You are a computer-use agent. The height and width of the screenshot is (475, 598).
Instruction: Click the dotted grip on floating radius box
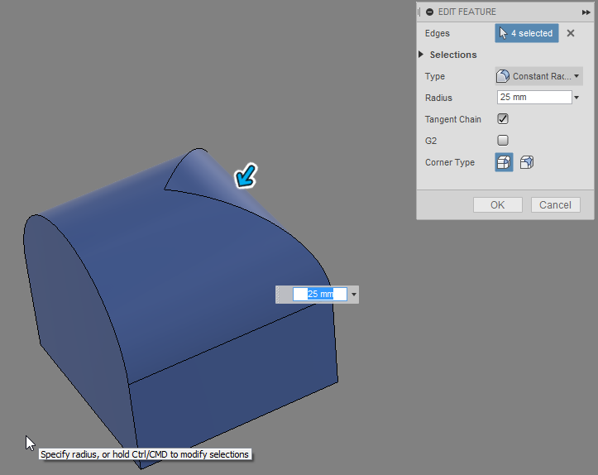tap(278, 295)
